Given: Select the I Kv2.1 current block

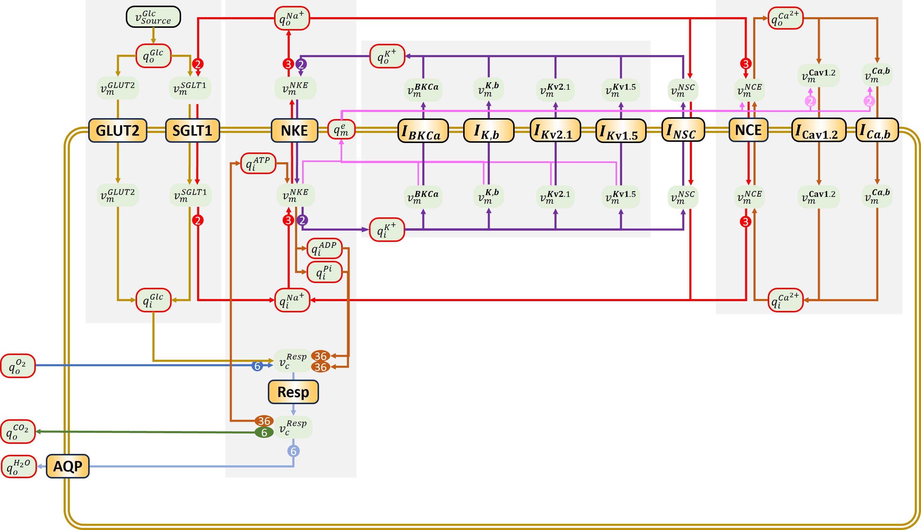Looking at the screenshot, I should pos(555,130).
